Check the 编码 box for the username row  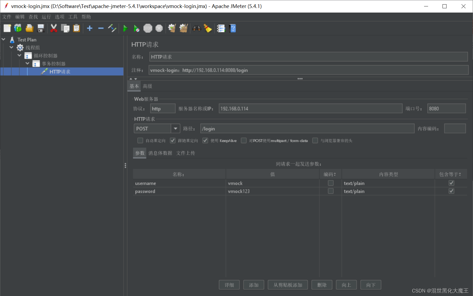click(x=331, y=183)
